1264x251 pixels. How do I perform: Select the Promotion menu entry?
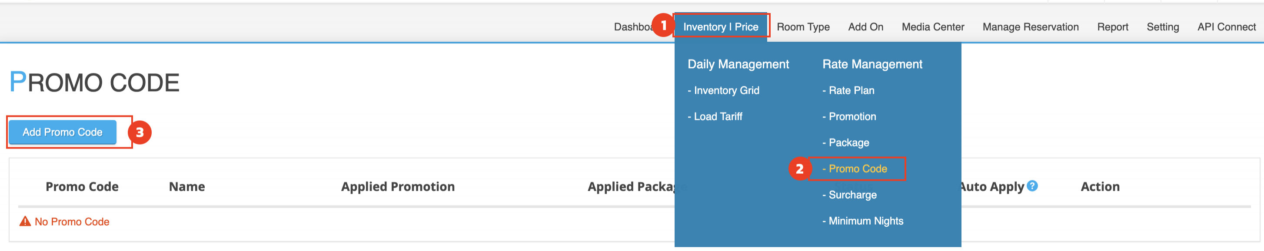[x=852, y=116]
